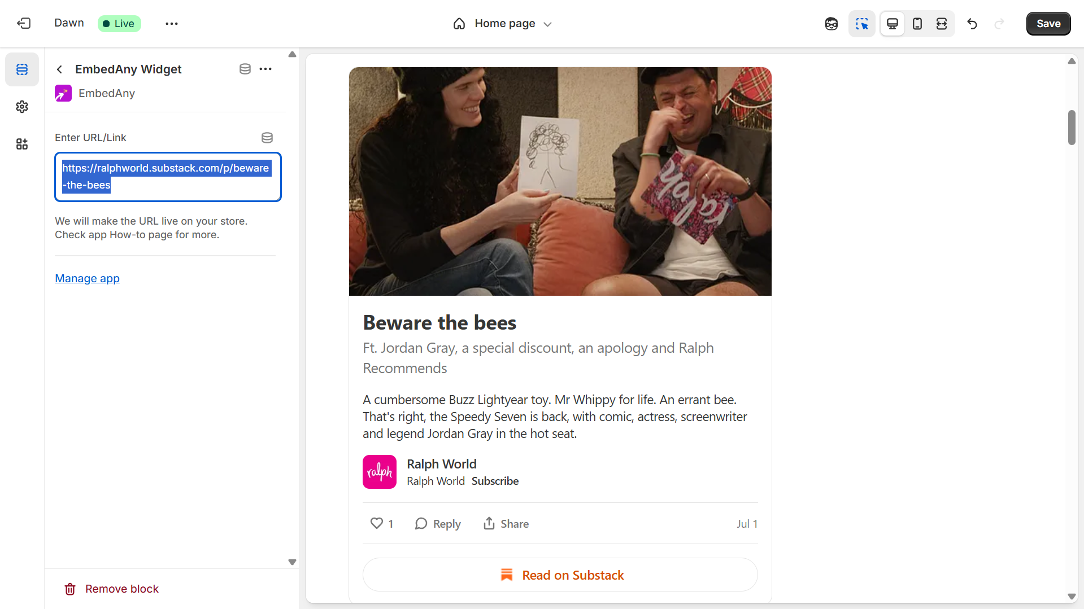Toggle the inspector selection mode
This screenshot has height=609, width=1084.
(861, 24)
